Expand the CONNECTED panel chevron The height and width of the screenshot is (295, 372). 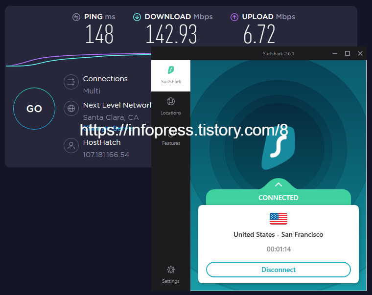tap(279, 184)
